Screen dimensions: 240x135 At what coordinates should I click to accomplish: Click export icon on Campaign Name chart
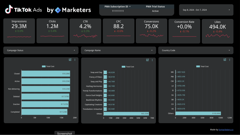tap(147, 60)
